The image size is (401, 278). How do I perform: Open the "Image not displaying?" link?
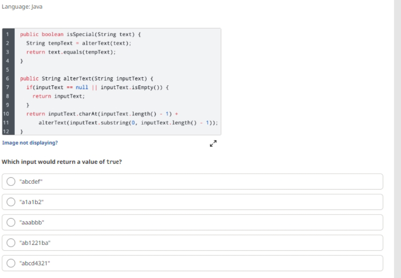pyautogui.click(x=30, y=143)
